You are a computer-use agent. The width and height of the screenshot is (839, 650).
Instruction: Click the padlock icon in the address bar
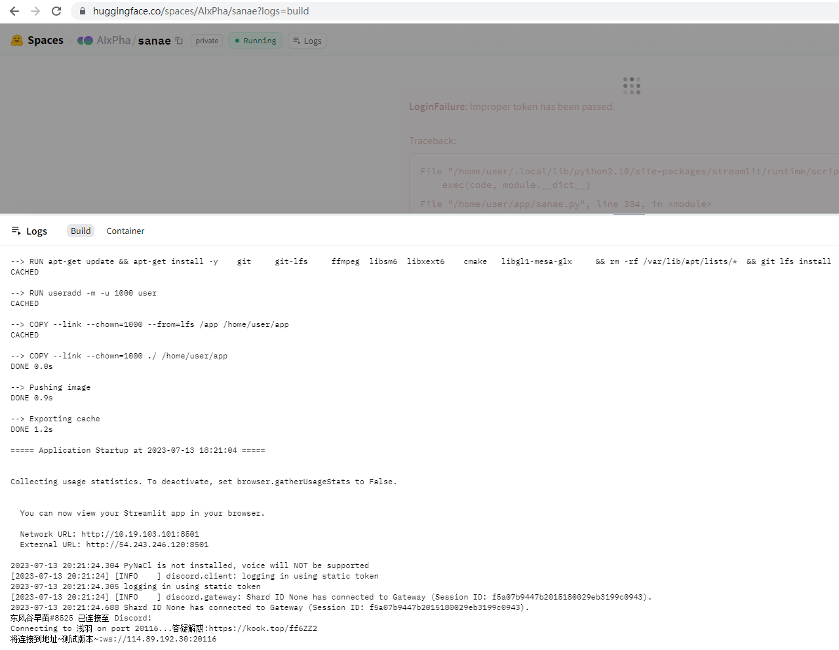[x=82, y=11]
